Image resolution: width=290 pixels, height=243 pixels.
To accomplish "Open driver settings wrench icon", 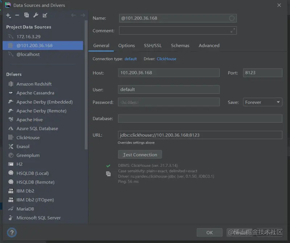I will (x=36, y=15).
